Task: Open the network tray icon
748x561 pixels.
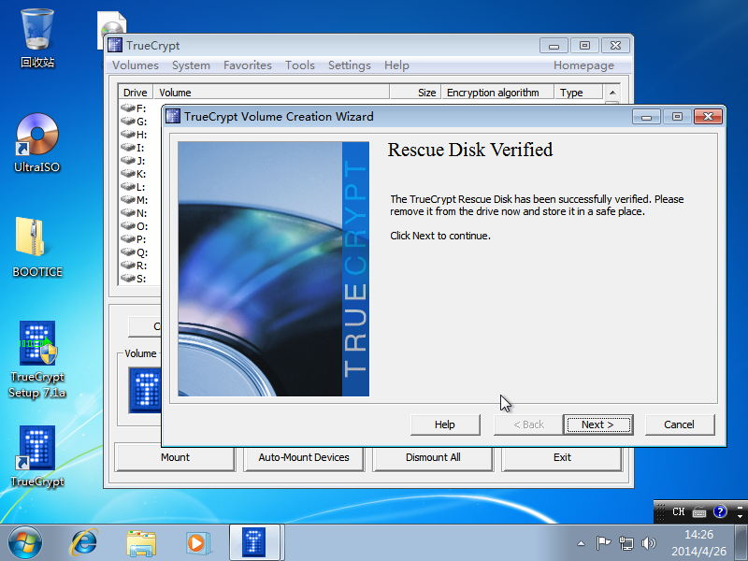Action: pos(626,543)
